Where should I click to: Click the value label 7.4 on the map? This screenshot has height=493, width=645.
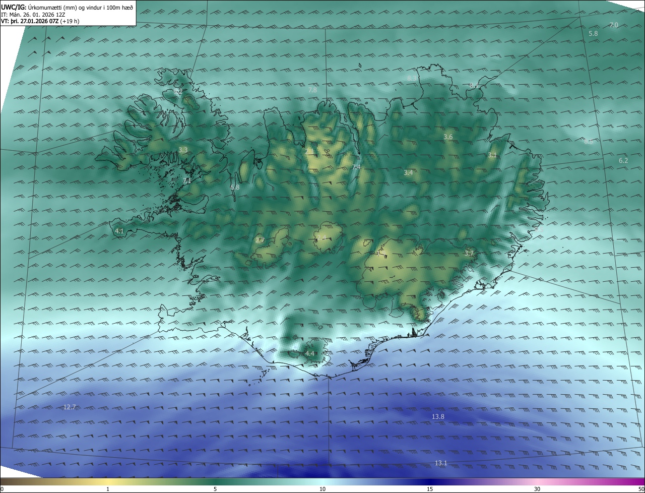tap(356, 167)
